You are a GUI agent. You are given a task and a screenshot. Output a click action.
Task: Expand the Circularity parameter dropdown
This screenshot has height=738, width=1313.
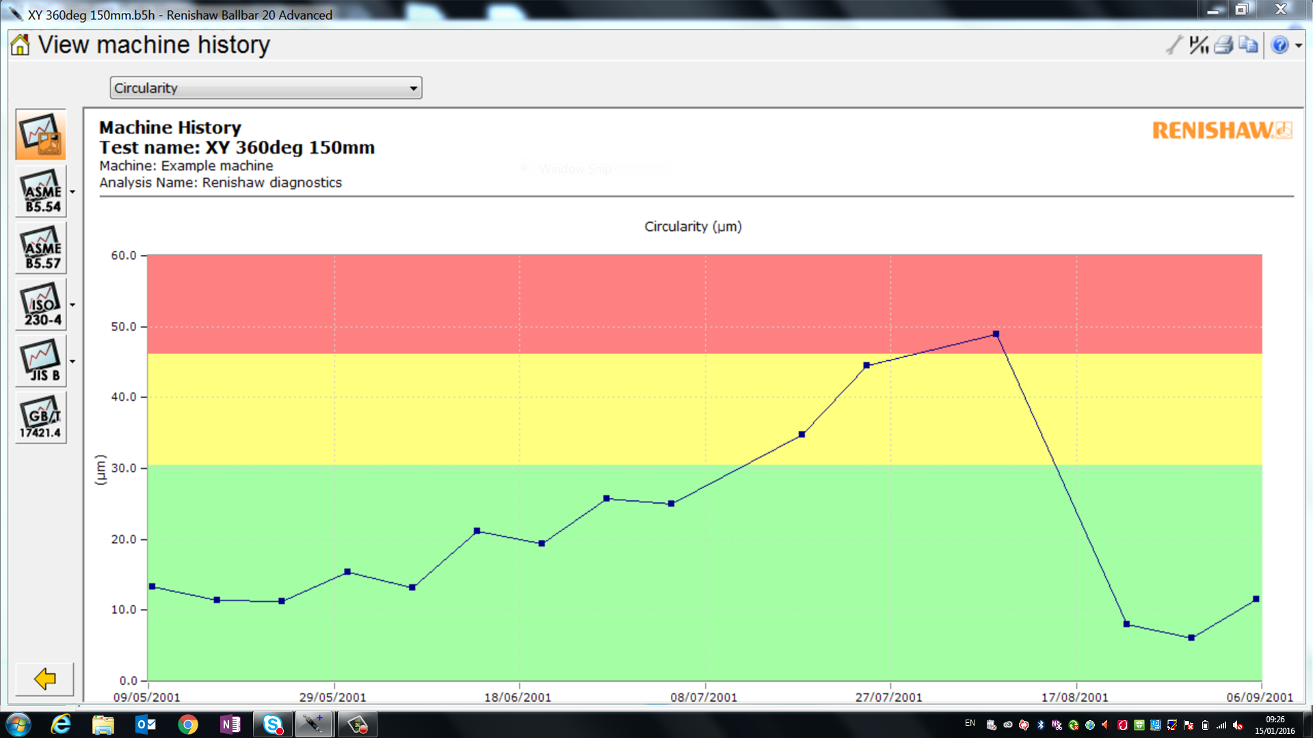point(413,88)
